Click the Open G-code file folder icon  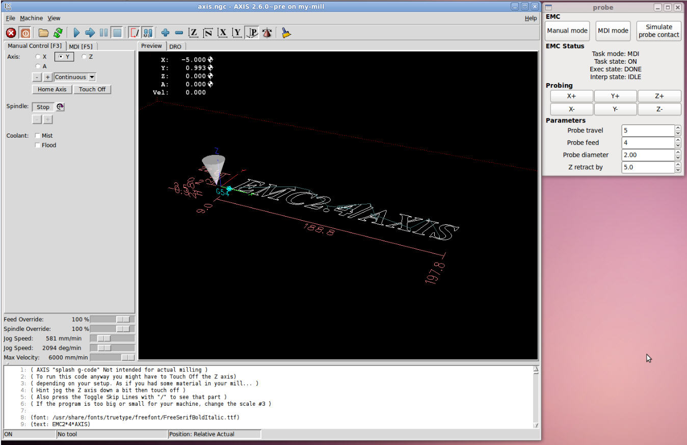coord(44,33)
